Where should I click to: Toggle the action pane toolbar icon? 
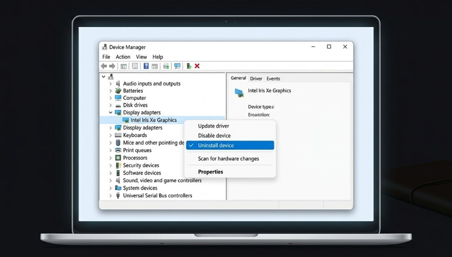[155, 66]
